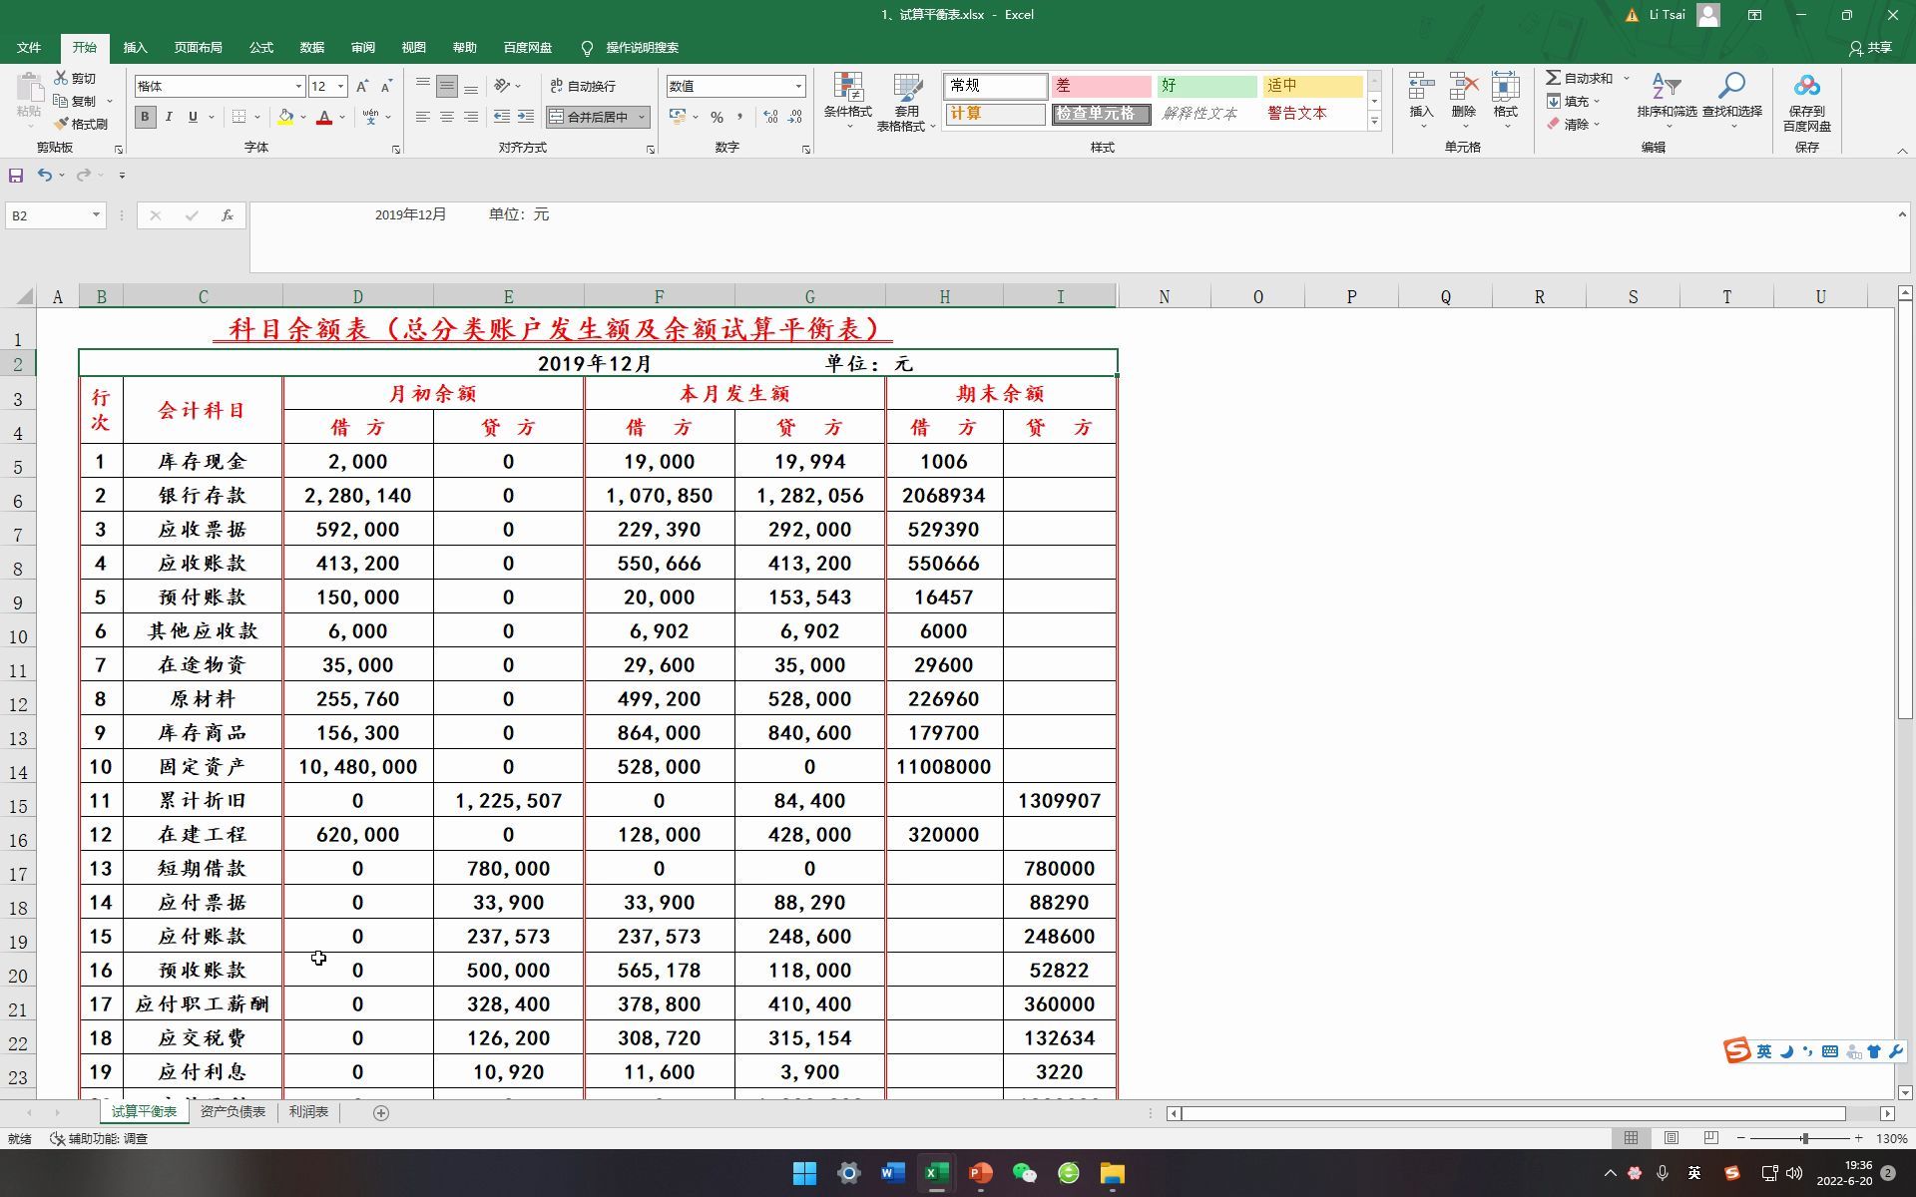Adjust the zoom slider handle

click(x=1804, y=1138)
